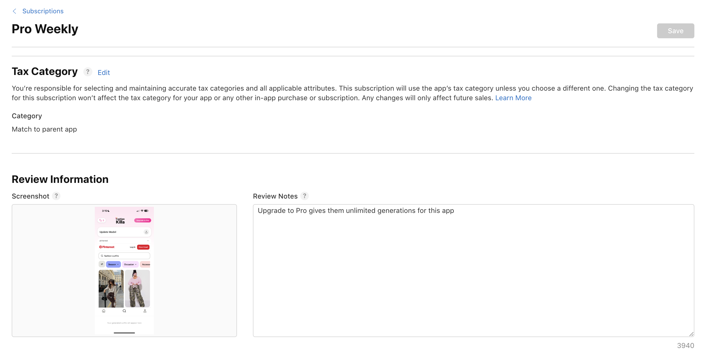
Task: Click the red Download button in Pinterest banner
Action: [143, 247]
